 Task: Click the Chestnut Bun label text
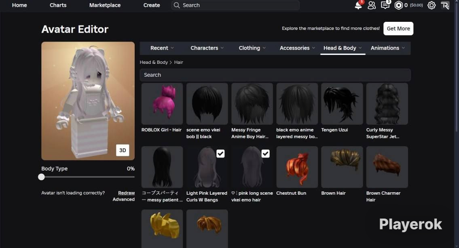coord(291,193)
